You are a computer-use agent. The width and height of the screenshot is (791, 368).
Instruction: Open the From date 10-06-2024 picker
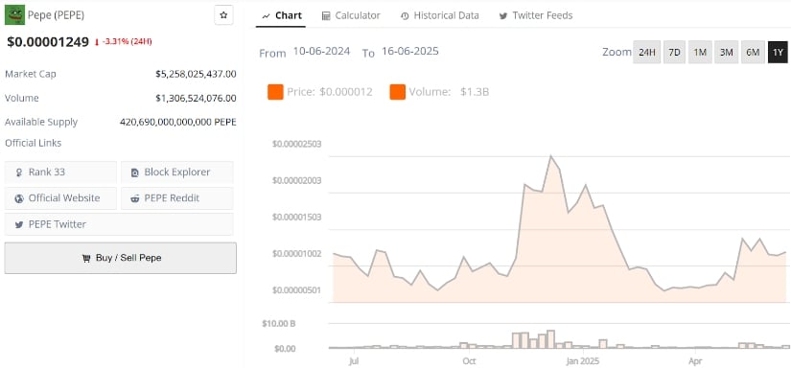[x=321, y=52]
